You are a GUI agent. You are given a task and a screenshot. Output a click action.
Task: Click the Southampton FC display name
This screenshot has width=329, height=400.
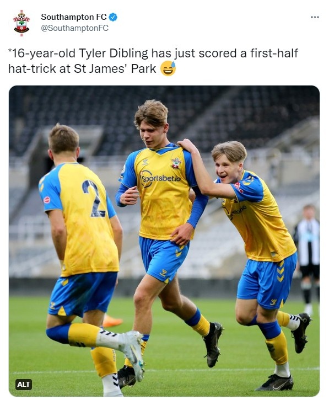point(74,17)
